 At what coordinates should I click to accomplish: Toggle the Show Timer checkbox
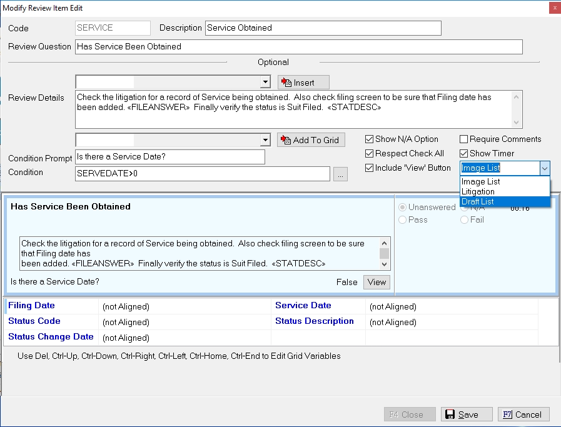point(464,154)
